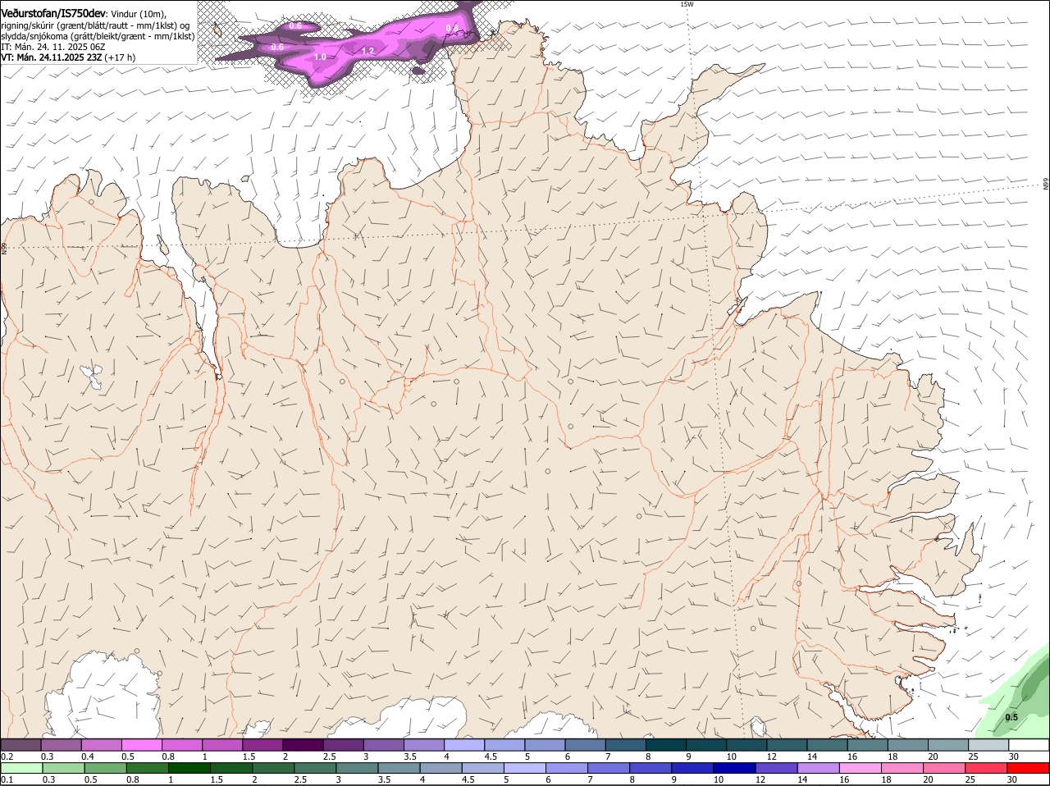Select the dark teal 9 swatch, snow legend
The image size is (1050, 786).
[706, 744]
